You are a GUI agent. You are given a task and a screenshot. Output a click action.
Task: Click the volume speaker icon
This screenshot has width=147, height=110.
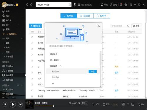coord(98,104)
